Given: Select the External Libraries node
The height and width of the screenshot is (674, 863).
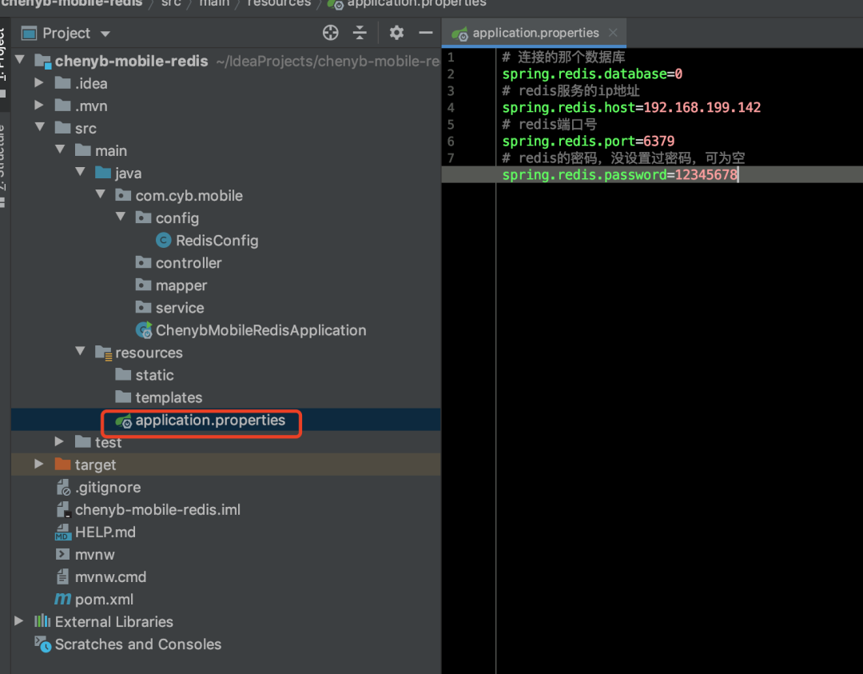Looking at the screenshot, I should tap(112, 621).
